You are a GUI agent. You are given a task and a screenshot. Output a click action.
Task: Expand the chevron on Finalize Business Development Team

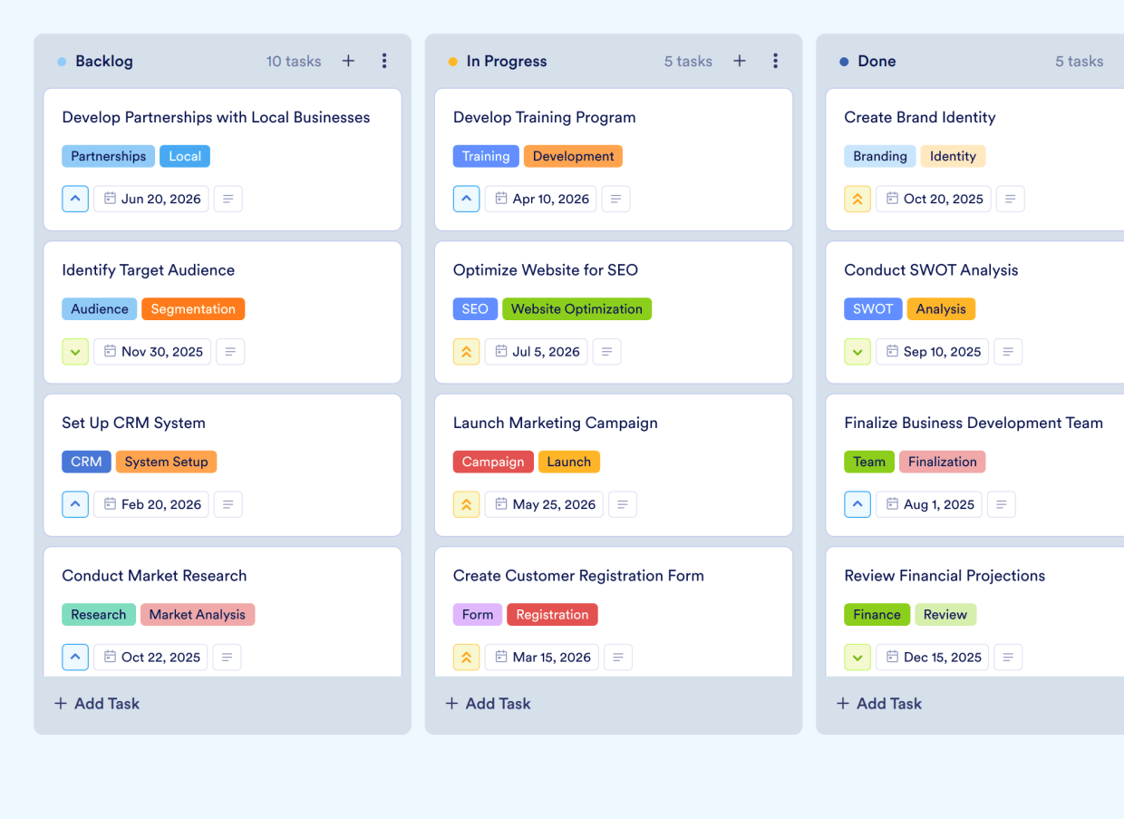pos(857,504)
